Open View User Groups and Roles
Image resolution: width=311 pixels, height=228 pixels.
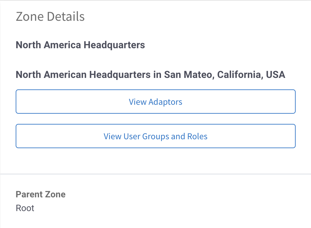[155, 136]
